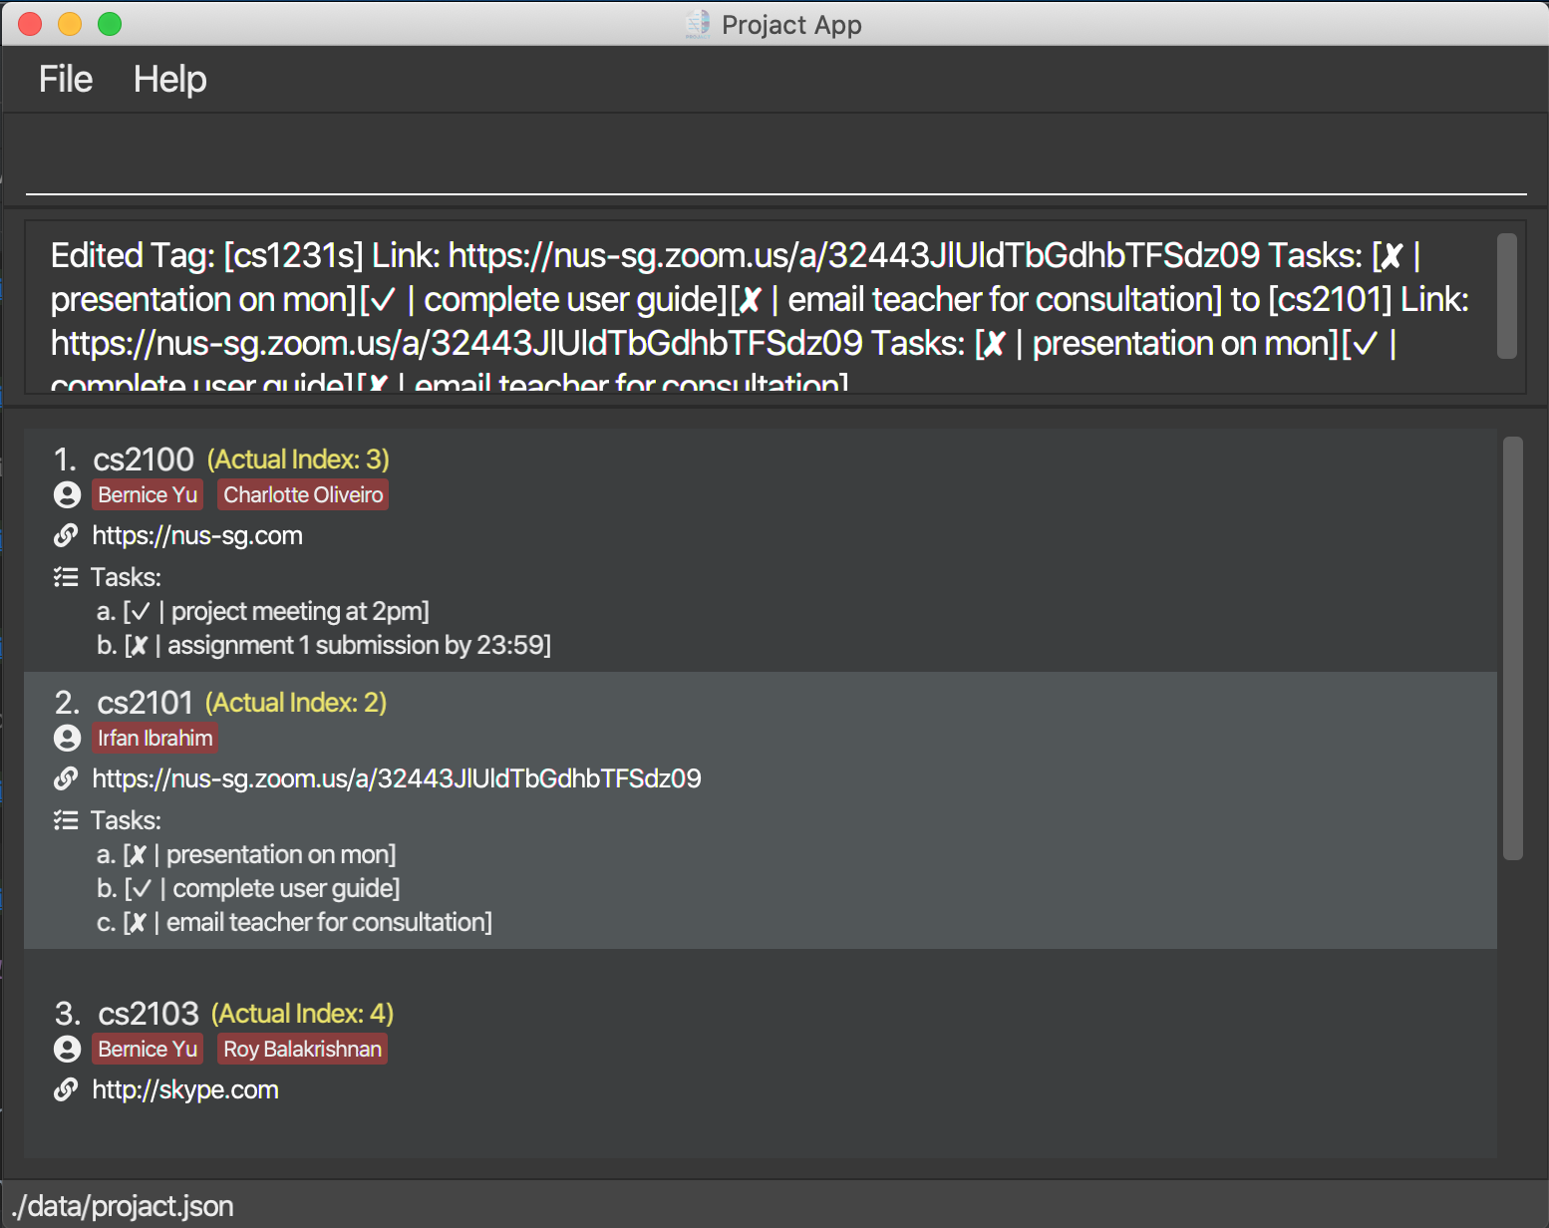Click the project list scrollbar

(1513, 648)
